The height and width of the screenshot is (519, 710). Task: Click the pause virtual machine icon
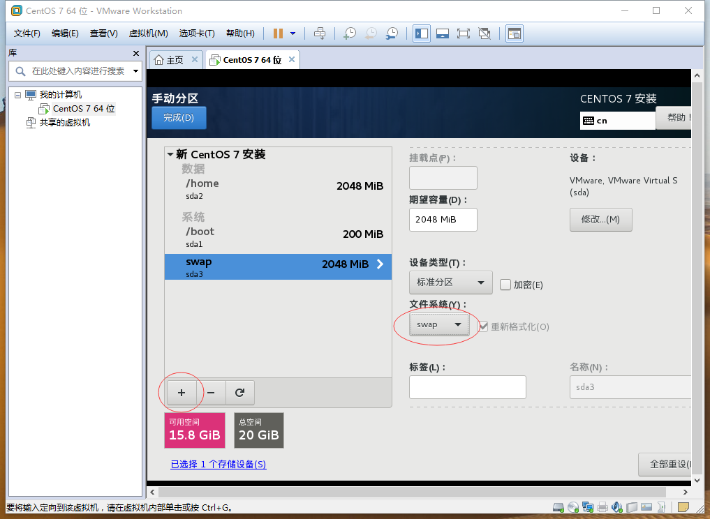click(278, 33)
